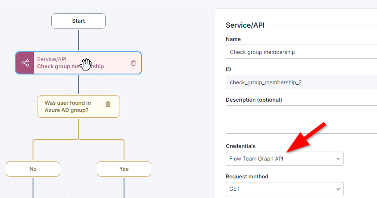Focus the Name input field

click(x=301, y=52)
